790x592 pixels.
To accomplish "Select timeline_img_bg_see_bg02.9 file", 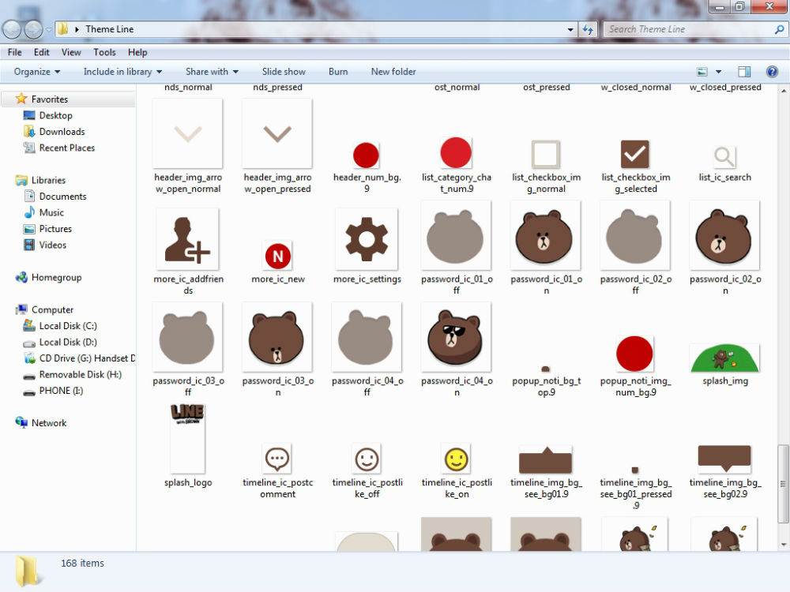I will (724, 459).
